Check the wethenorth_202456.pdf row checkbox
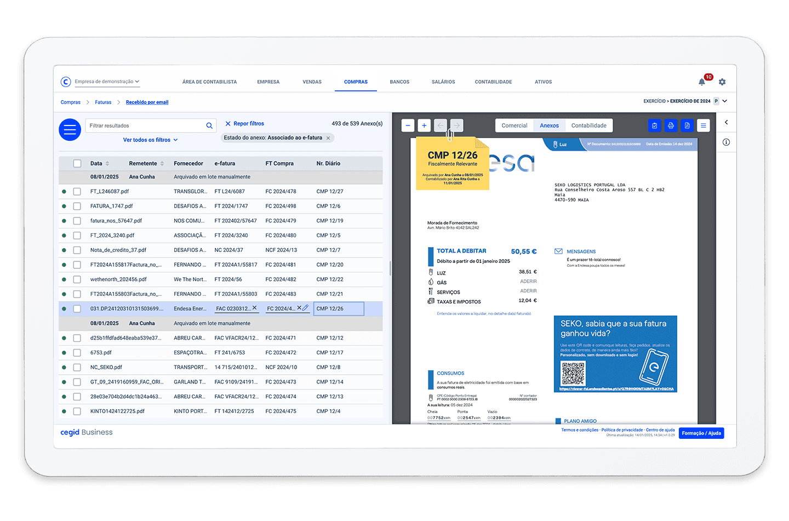The width and height of the screenshot is (789, 521). [77, 279]
